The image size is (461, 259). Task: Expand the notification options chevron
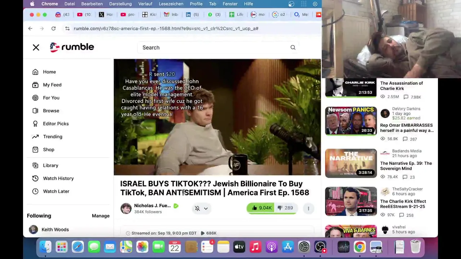pos(206,208)
